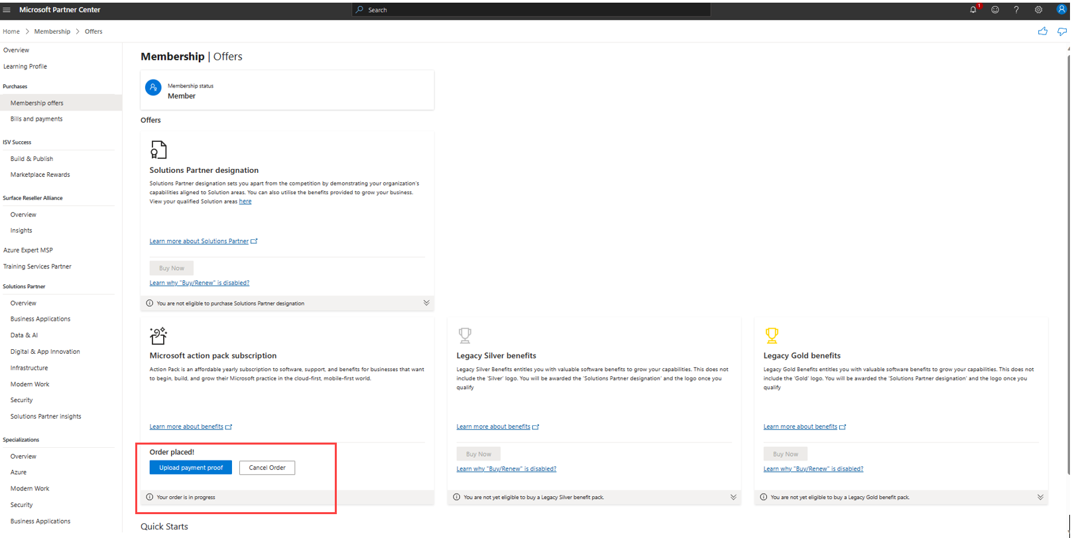Viewport: 1072px width, 538px height.
Task: Click Buy Now for Legacy Silver benefits
Action: (479, 454)
